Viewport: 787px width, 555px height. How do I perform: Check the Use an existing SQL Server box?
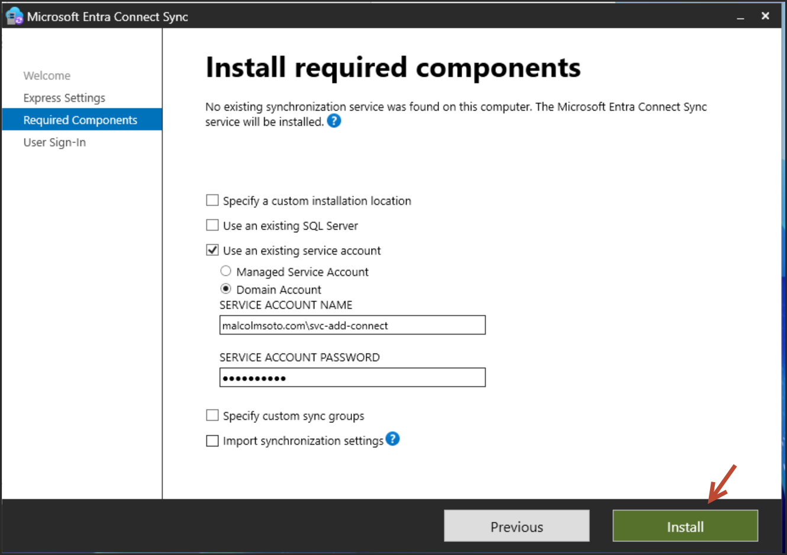point(212,225)
